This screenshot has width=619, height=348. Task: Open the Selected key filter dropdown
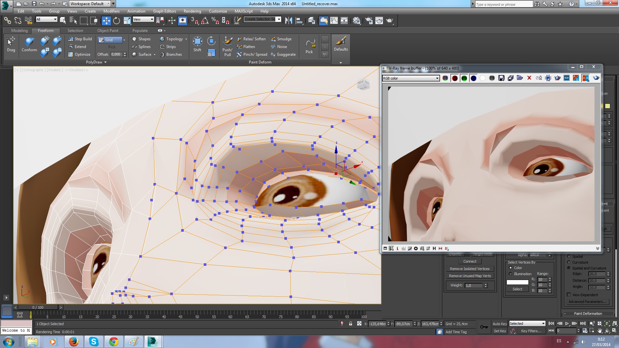(x=543, y=324)
